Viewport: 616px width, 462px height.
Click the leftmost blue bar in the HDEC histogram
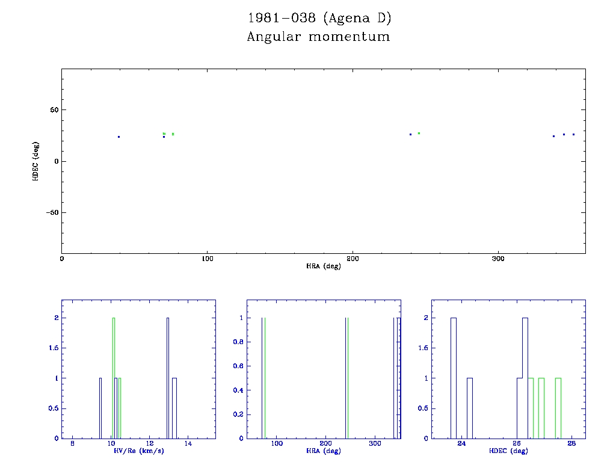click(x=454, y=378)
